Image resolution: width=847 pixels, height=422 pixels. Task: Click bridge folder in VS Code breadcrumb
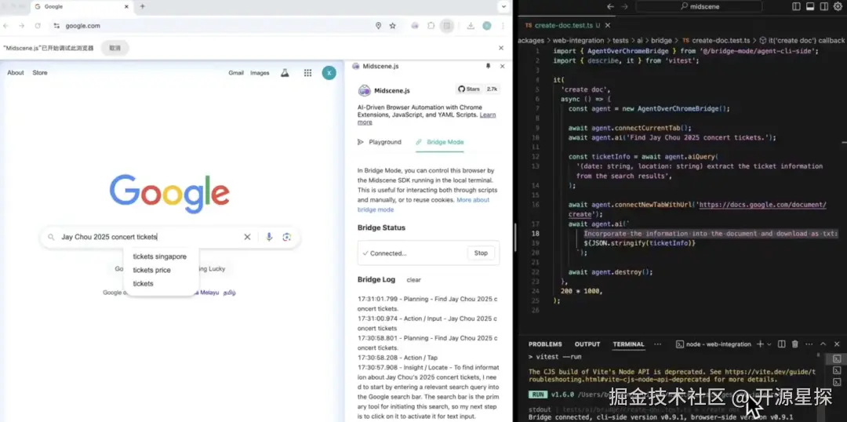click(662, 41)
